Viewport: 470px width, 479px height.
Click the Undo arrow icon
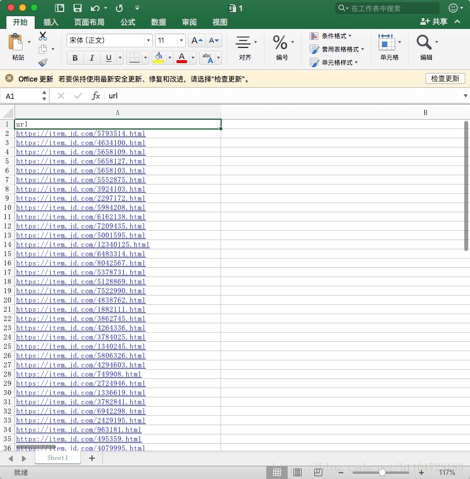[x=95, y=8]
